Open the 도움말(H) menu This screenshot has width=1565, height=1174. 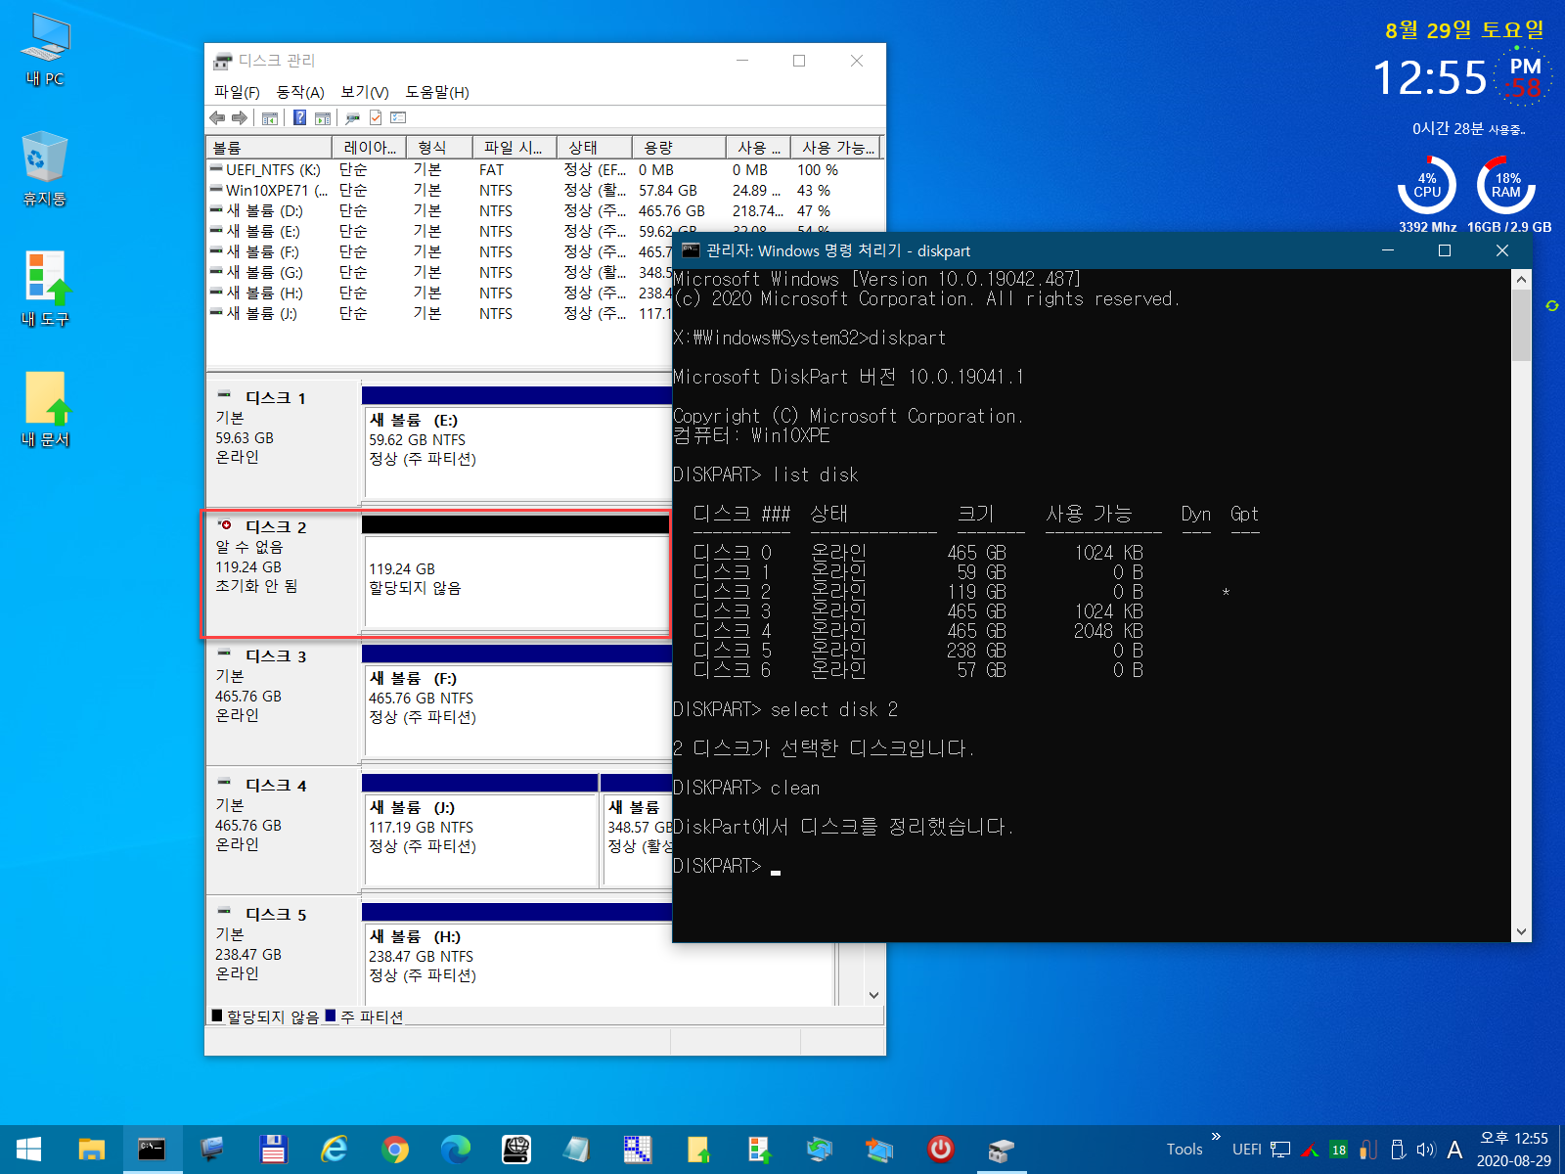(437, 92)
